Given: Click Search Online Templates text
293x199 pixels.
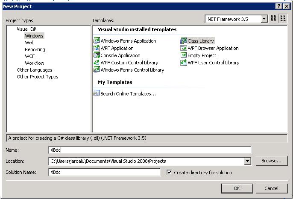Looking at the screenshot, I should [x=128, y=94].
